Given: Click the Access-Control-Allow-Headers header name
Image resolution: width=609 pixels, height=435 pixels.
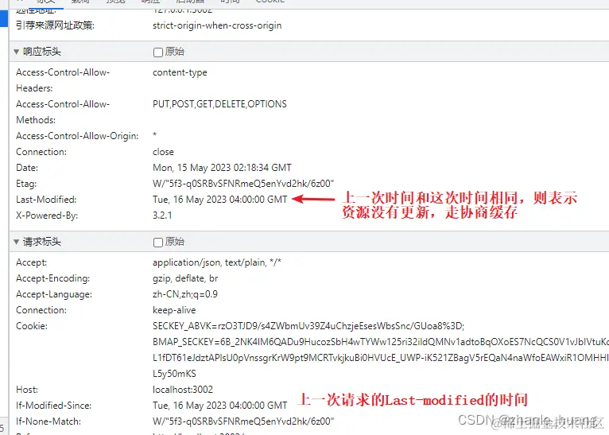Looking at the screenshot, I should coord(63,80).
